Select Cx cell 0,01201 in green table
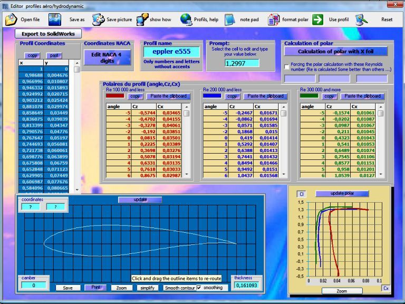Screen dimensions: 405x304 click(x=363, y=169)
